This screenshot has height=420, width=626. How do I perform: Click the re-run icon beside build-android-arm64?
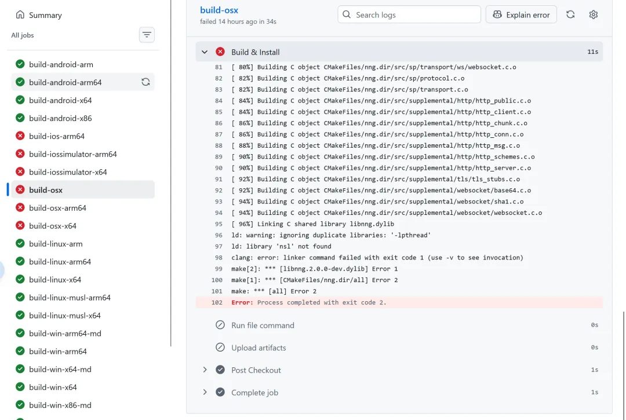coord(145,82)
